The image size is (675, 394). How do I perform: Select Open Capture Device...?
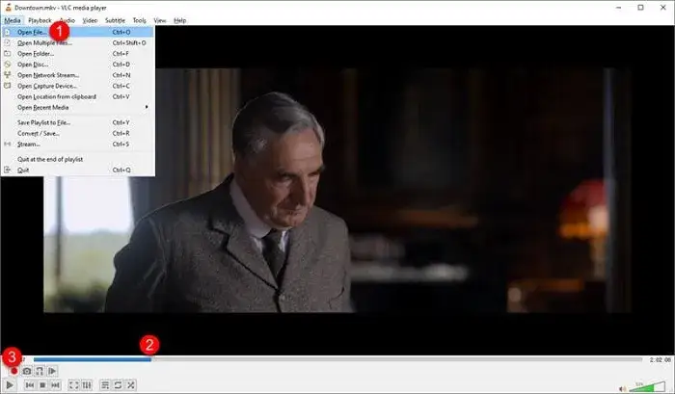pos(77,86)
